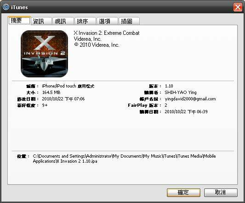Switch to the 摘要 tab
Image resolution: width=245 pixels, height=203 pixels.
[x=19, y=21]
